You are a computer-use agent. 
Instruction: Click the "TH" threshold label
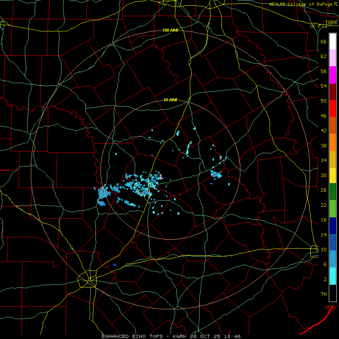[x=324, y=294]
